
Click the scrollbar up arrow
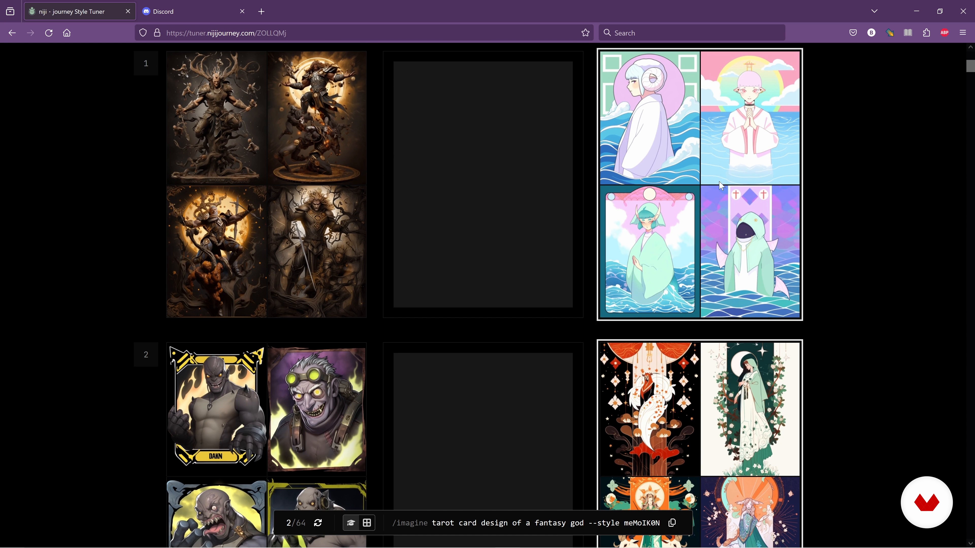[970, 47]
